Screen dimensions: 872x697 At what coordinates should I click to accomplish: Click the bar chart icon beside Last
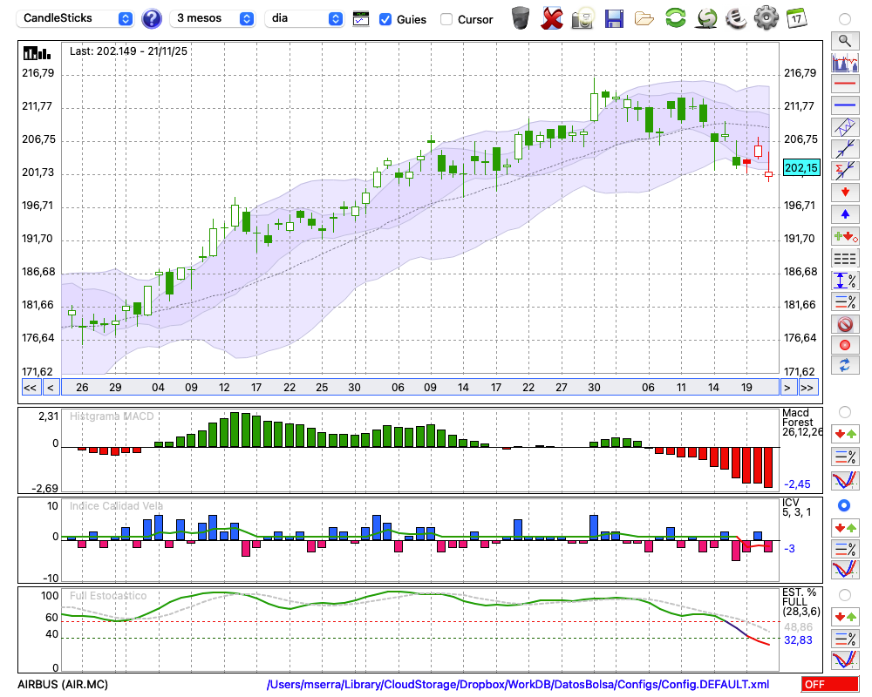click(37, 53)
